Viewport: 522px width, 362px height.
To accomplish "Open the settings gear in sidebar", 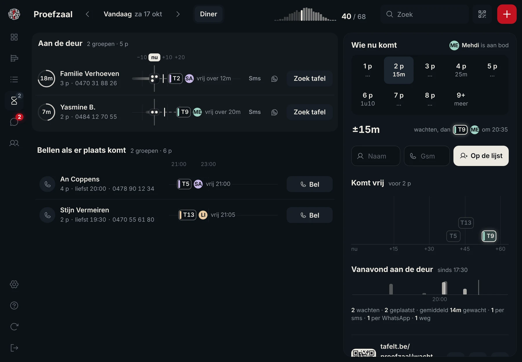I will [14, 284].
